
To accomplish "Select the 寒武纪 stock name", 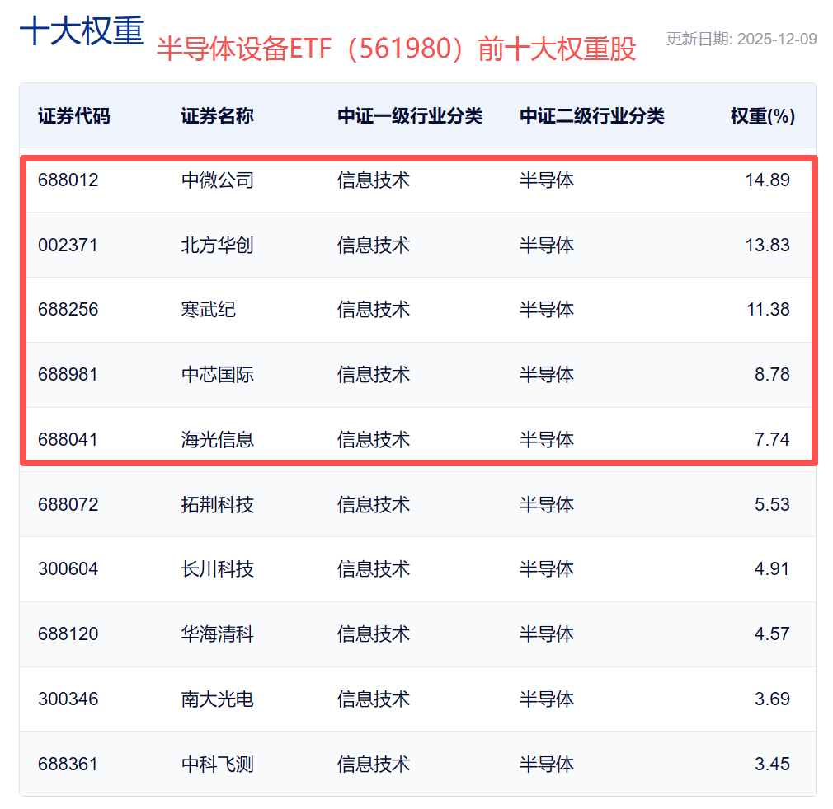I will tap(208, 310).
